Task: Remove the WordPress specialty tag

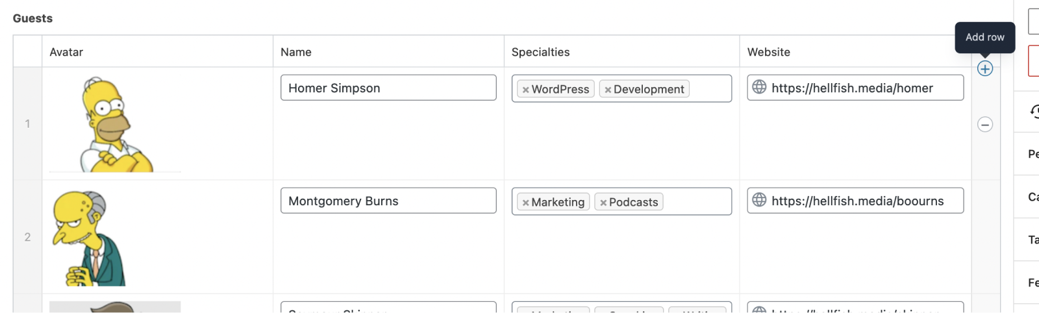Action: [526, 90]
